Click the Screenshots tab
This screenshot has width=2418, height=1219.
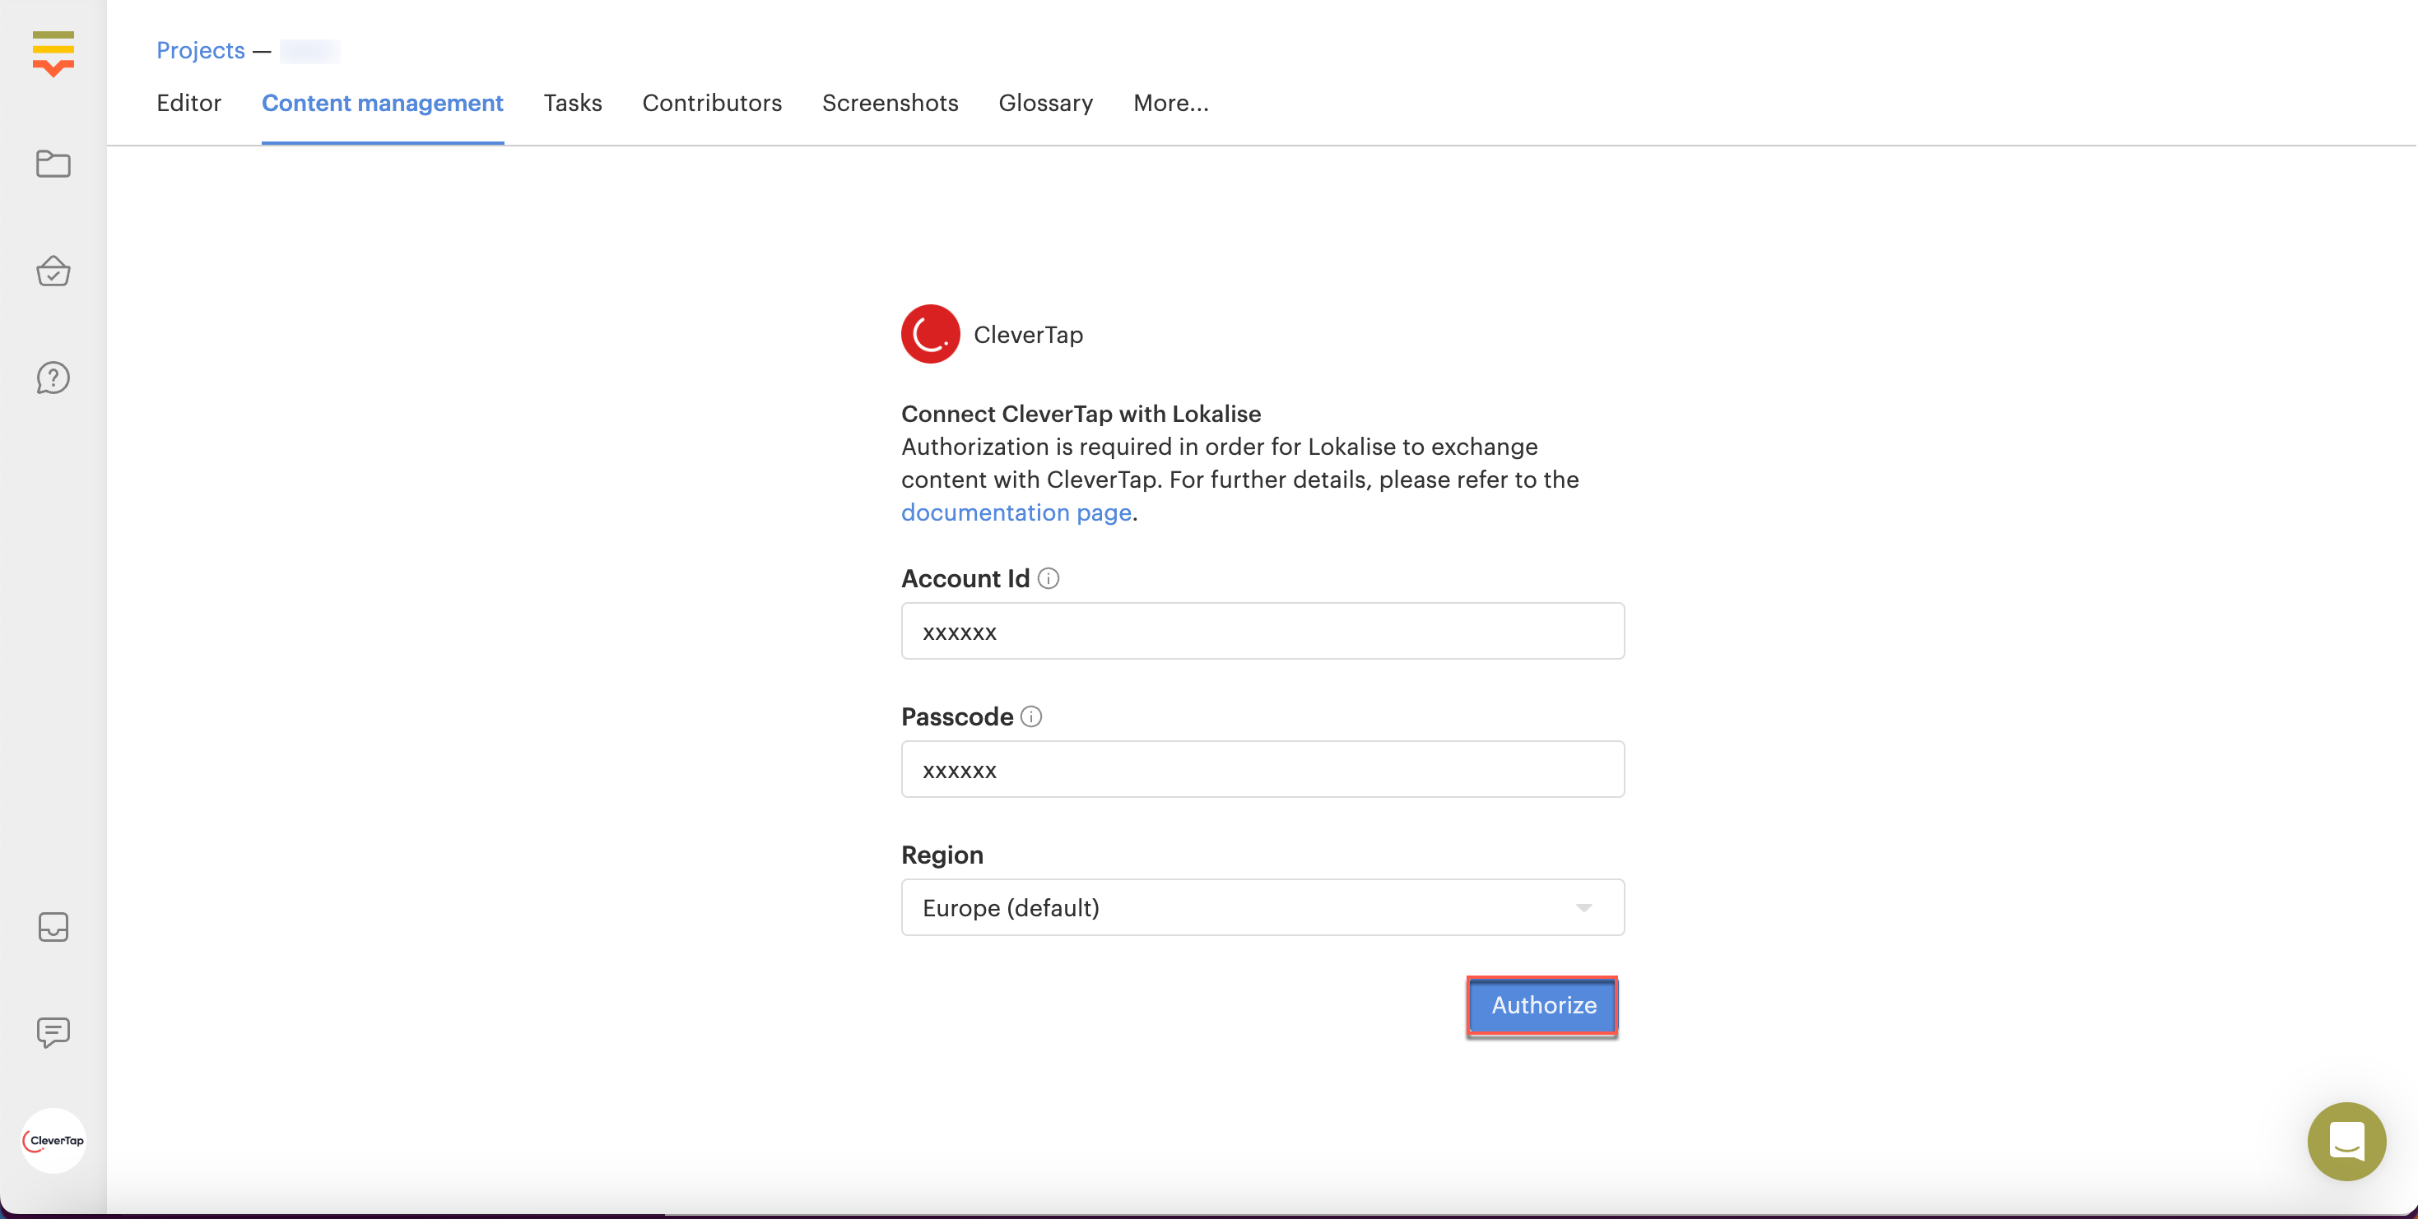pos(891,103)
